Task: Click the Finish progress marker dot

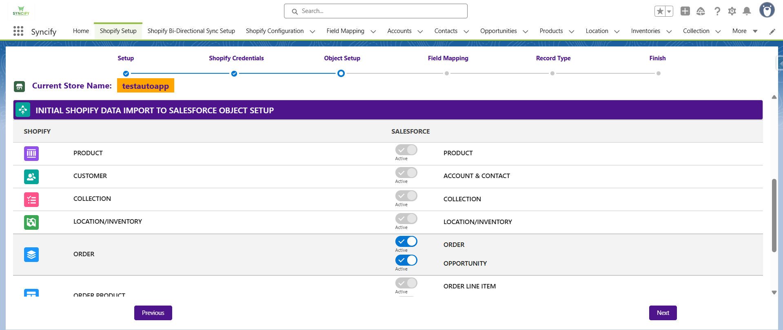Action: [x=659, y=73]
